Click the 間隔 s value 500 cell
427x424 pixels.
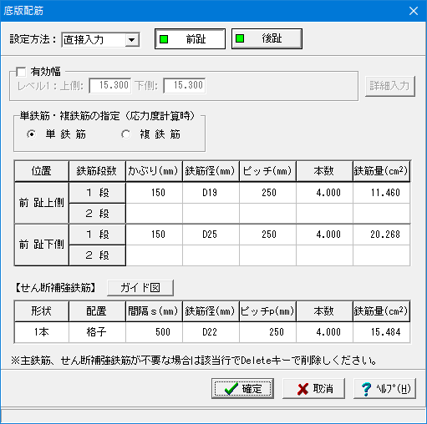click(x=154, y=332)
